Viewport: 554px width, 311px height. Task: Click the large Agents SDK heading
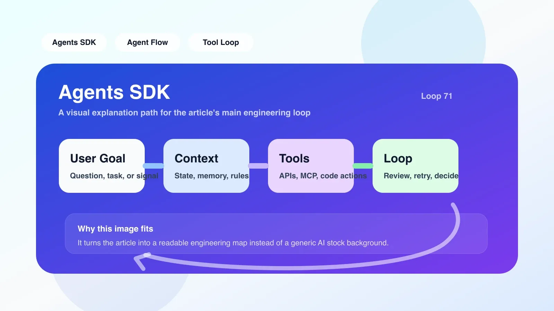(x=114, y=92)
